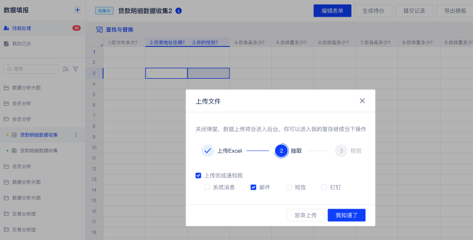Click the 我知道了 button
473x240 pixels.
coord(346,215)
